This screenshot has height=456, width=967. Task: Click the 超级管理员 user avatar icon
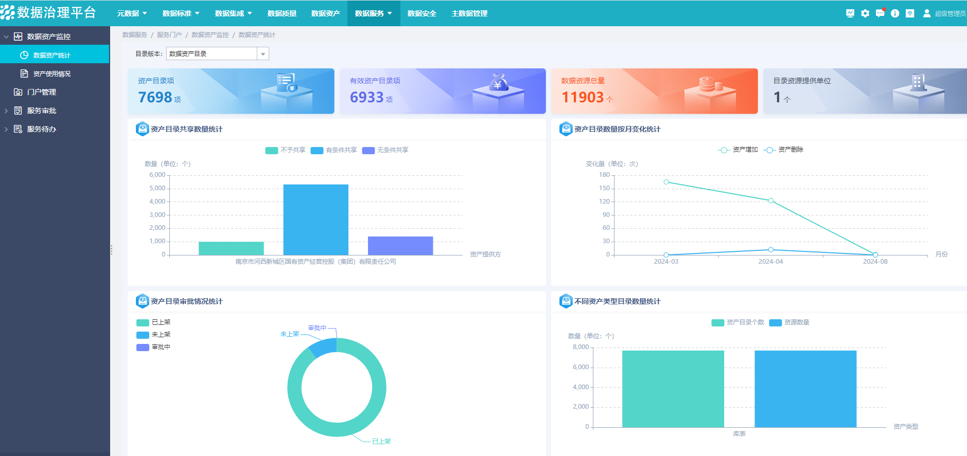click(x=927, y=13)
